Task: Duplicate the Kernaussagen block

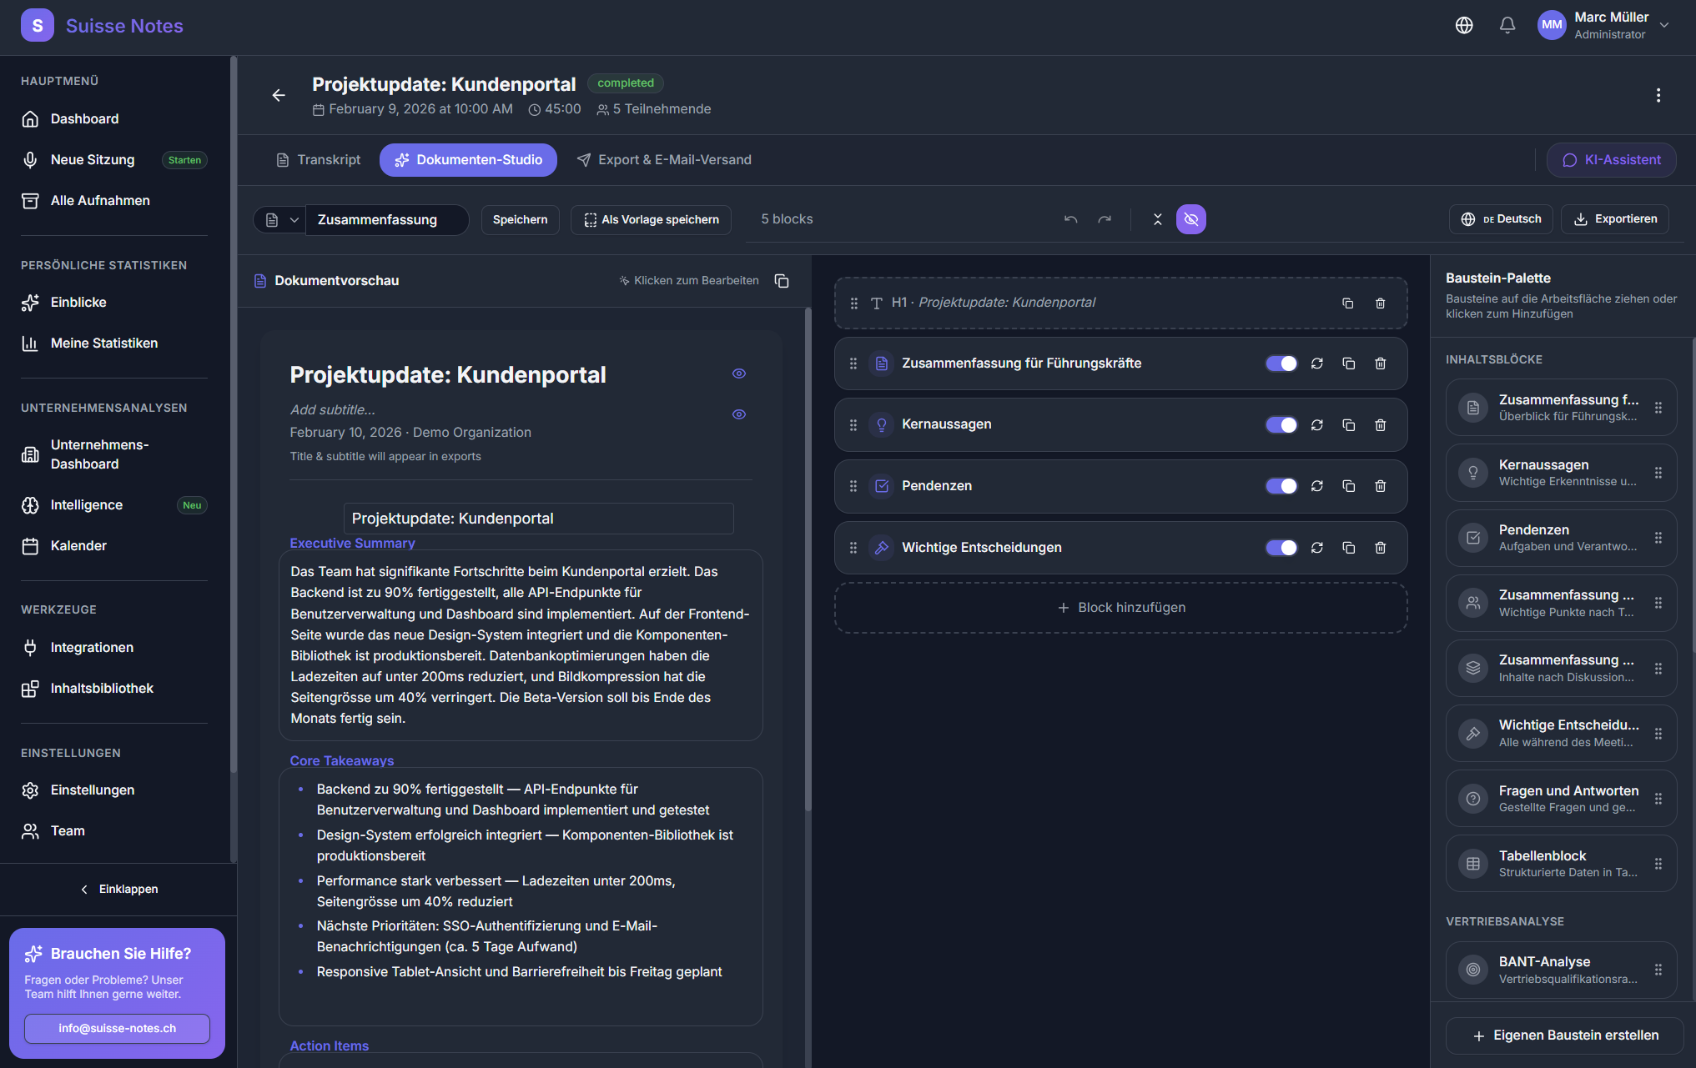Action: [1348, 424]
